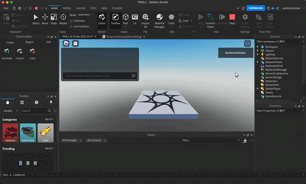Click the Toolbox search magnifier
306x184 pixels.
pyautogui.click(x=49, y=111)
